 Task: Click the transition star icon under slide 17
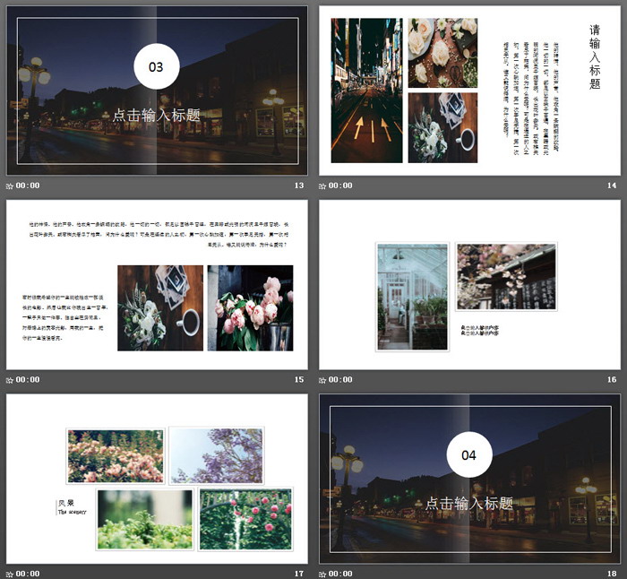[10, 573]
